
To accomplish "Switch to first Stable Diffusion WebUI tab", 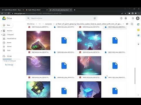I will 13,10.
